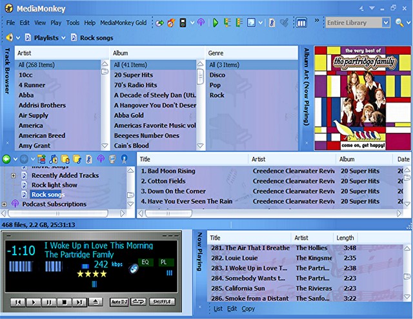Click the four-star rating in the player
This screenshot has width=413, height=319.
click(92, 274)
